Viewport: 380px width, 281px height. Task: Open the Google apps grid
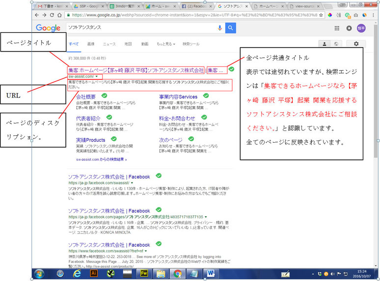coord(337,28)
